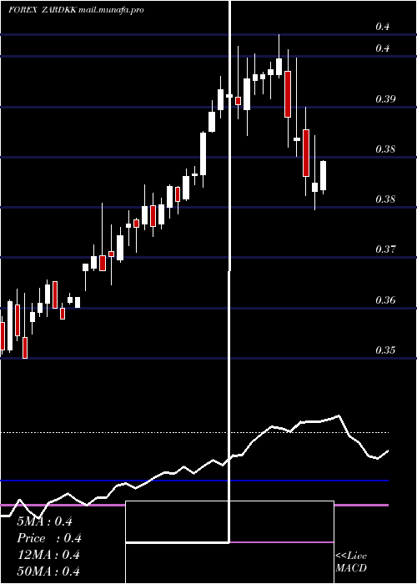
Task: Click the FOREX ZARDKK chart title
Action: click(43, 10)
